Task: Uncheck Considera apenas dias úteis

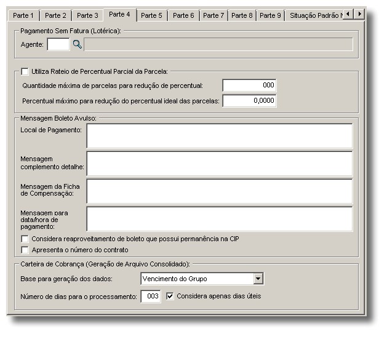Action: tap(170, 296)
